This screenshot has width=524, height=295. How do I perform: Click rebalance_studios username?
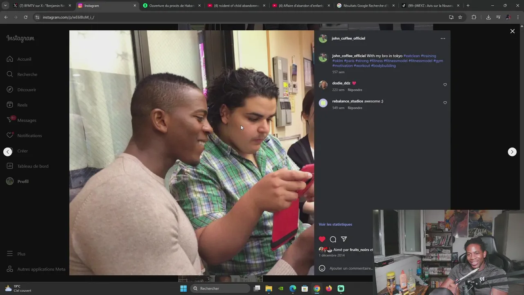pyautogui.click(x=348, y=101)
